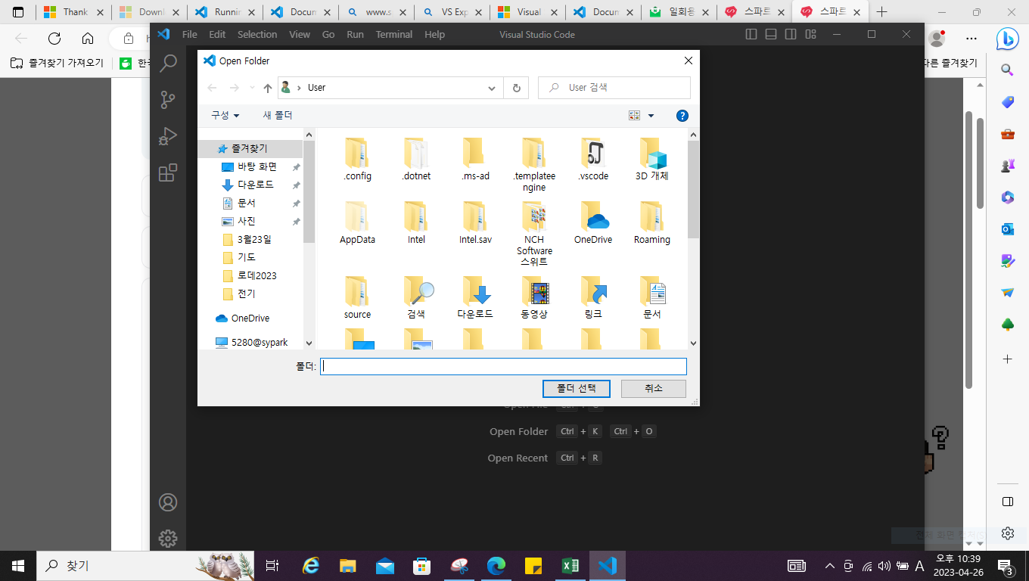The image size is (1029, 581).
Task: Toggle the VS Code secondary side bar
Action: pyautogui.click(x=791, y=34)
